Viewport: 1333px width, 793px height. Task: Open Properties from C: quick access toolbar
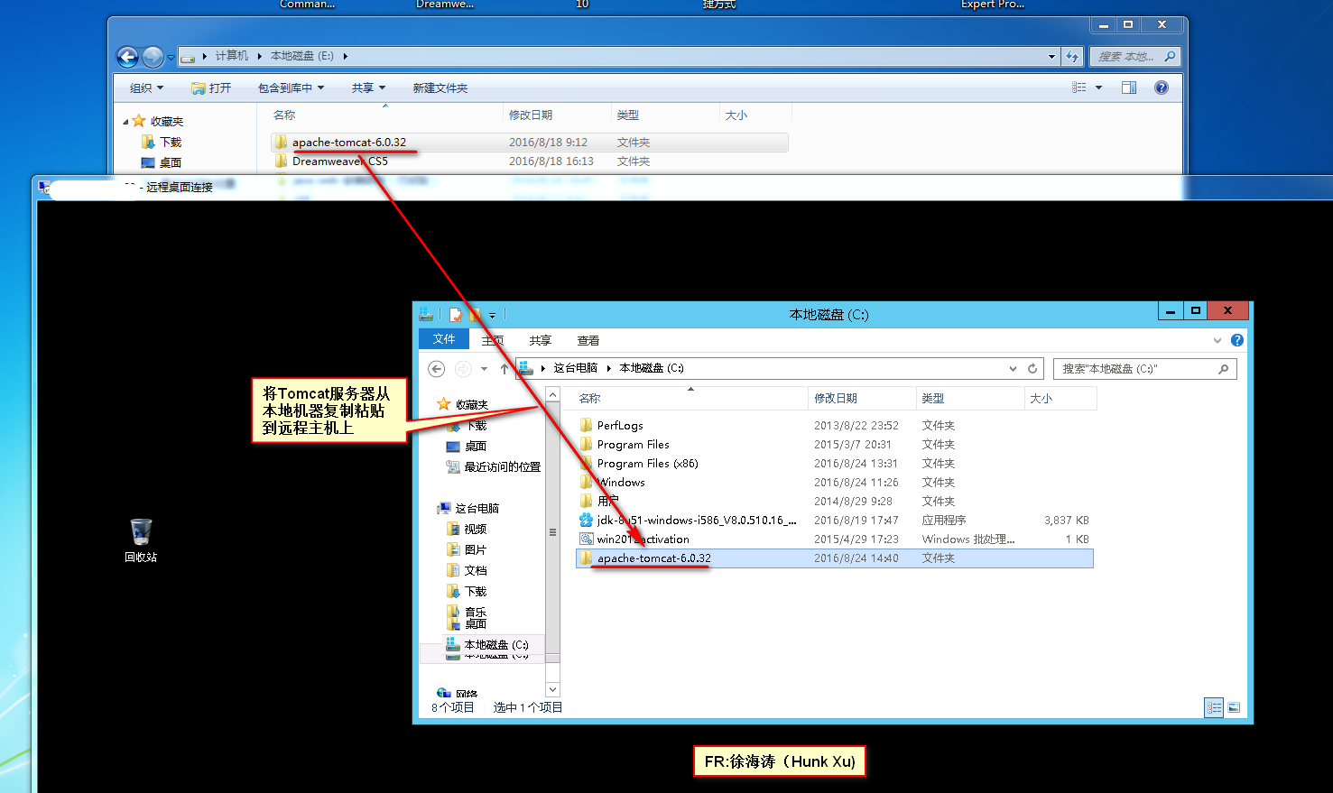click(455, 315)
